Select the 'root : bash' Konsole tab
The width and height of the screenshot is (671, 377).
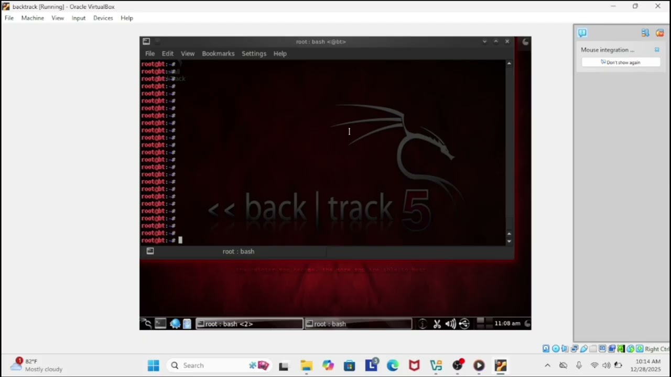pyautogui.click(x=239, y=251)
